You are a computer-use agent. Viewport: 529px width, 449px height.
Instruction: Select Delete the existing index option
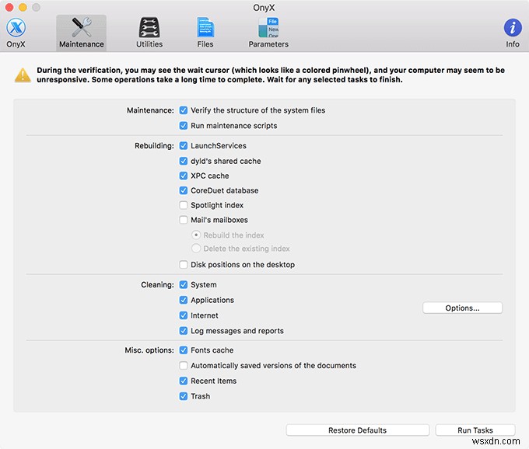[x=196, y=249]
